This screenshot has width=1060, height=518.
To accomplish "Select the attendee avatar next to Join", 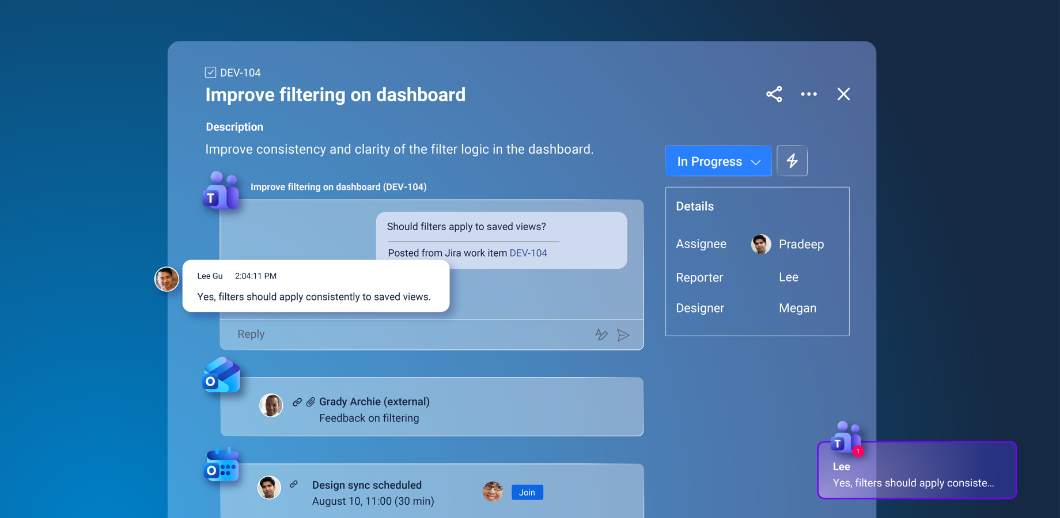I will pyautogui.click(x=493, y=492).
